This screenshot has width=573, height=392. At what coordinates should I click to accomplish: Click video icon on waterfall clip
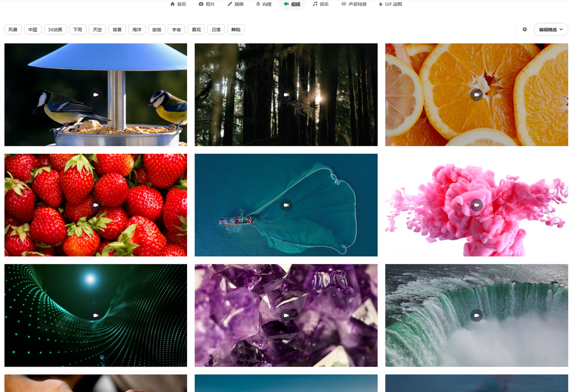coord(476,315)
